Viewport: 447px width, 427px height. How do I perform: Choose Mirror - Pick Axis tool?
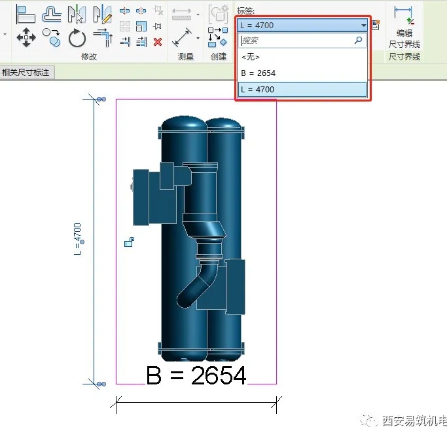click(x=77, y=14)
